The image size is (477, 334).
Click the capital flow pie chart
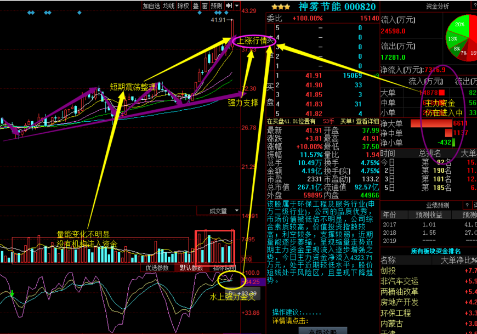pos(462,37)
